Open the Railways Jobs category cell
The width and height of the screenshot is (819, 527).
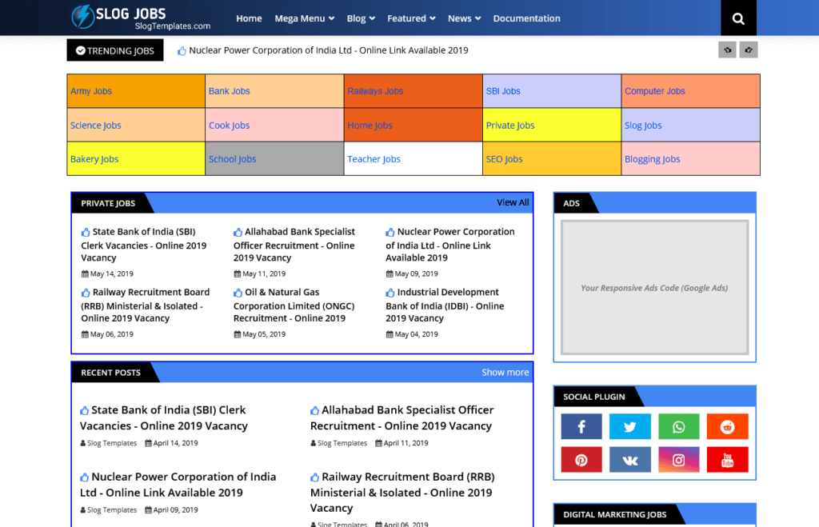pyautogui.click(x=375, y=90)
